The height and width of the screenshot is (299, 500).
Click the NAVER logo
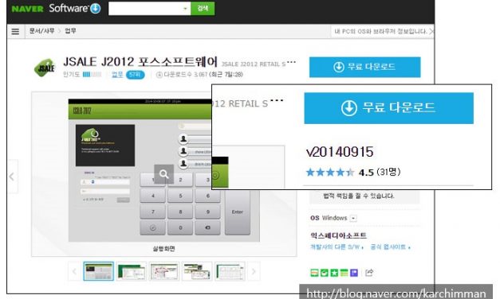(27, 9)
